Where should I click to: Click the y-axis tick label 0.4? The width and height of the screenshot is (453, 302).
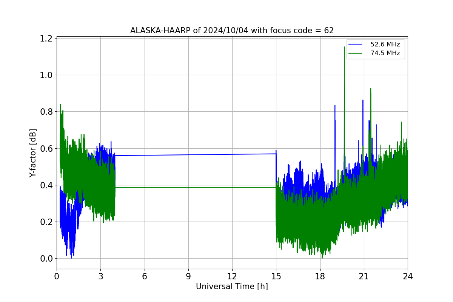pyautogui.click(x=47, y=185)
